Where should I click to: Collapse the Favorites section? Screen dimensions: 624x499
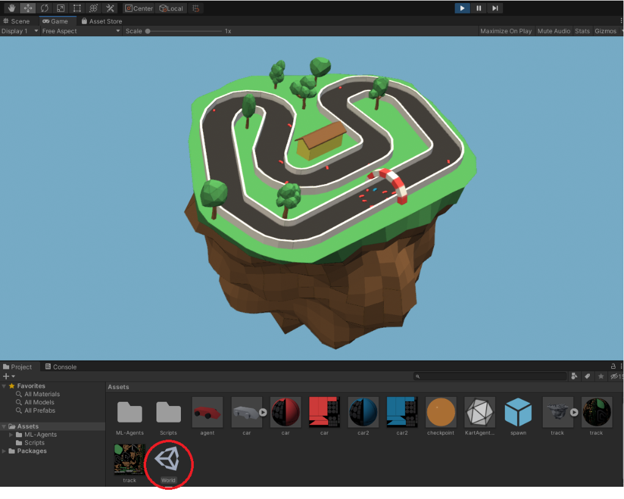4,386
